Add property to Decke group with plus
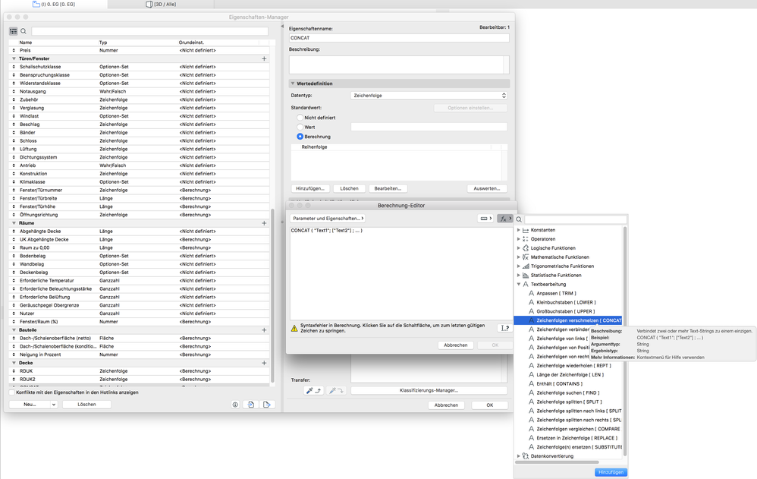The width and height of the screenshot is (757, 479). point(264,363)
